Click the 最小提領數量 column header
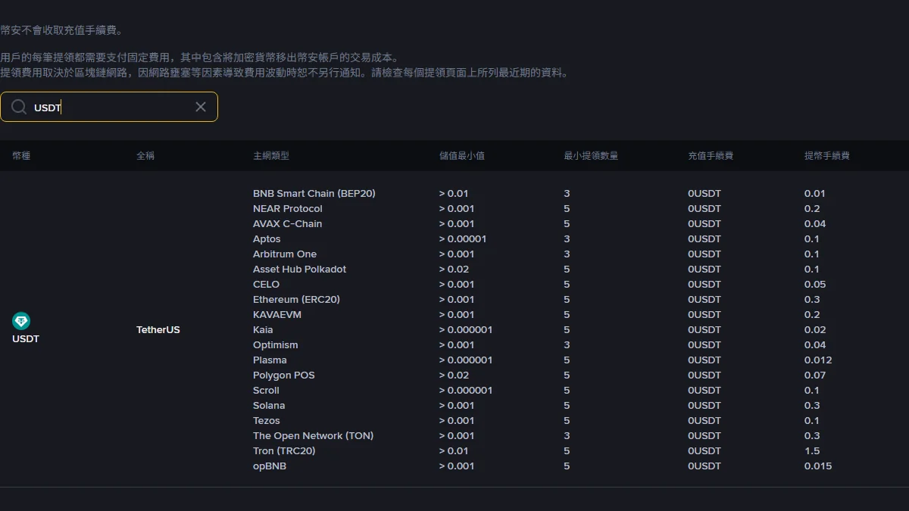 (x=591, y=156)
